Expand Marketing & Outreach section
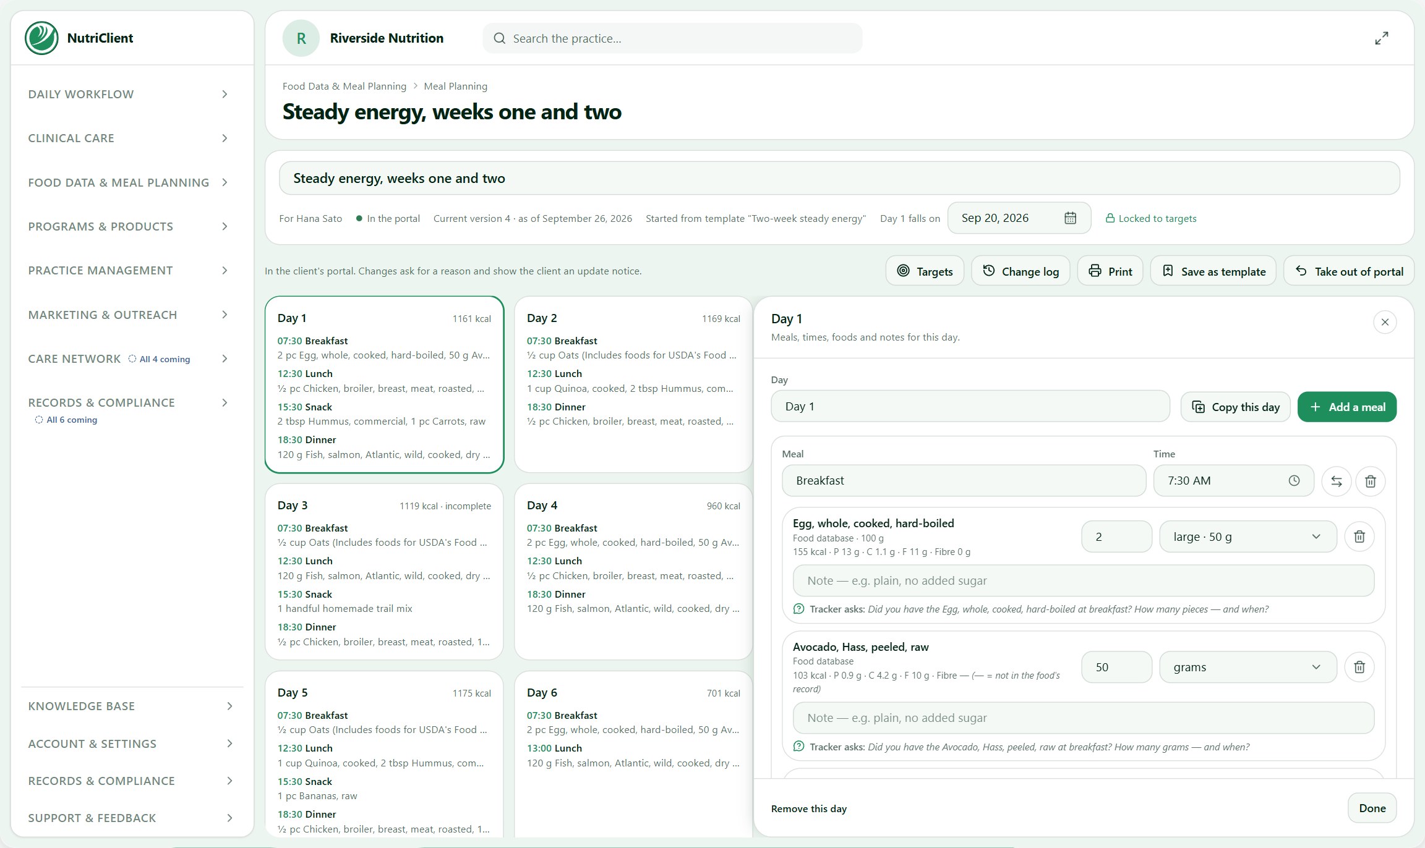The height and width of the screenshot is (848, 1425). point(128,315)
